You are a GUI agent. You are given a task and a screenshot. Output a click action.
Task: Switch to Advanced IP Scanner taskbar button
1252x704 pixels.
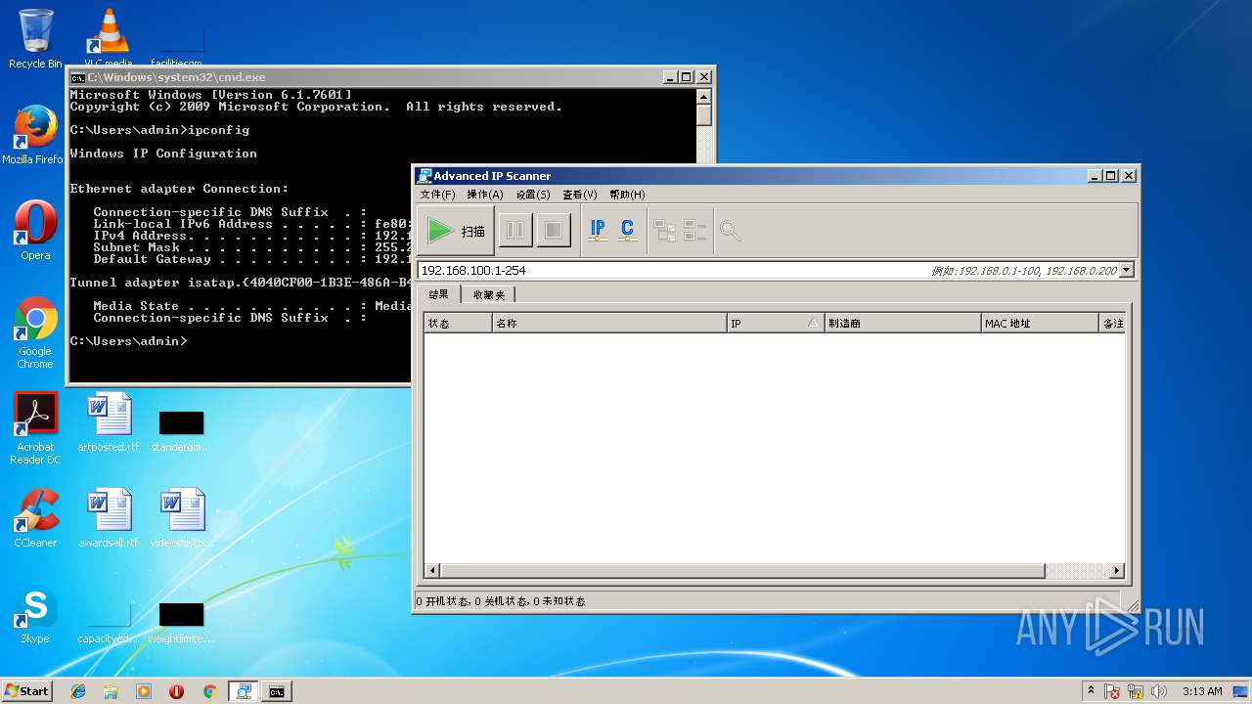coord(244,691)
